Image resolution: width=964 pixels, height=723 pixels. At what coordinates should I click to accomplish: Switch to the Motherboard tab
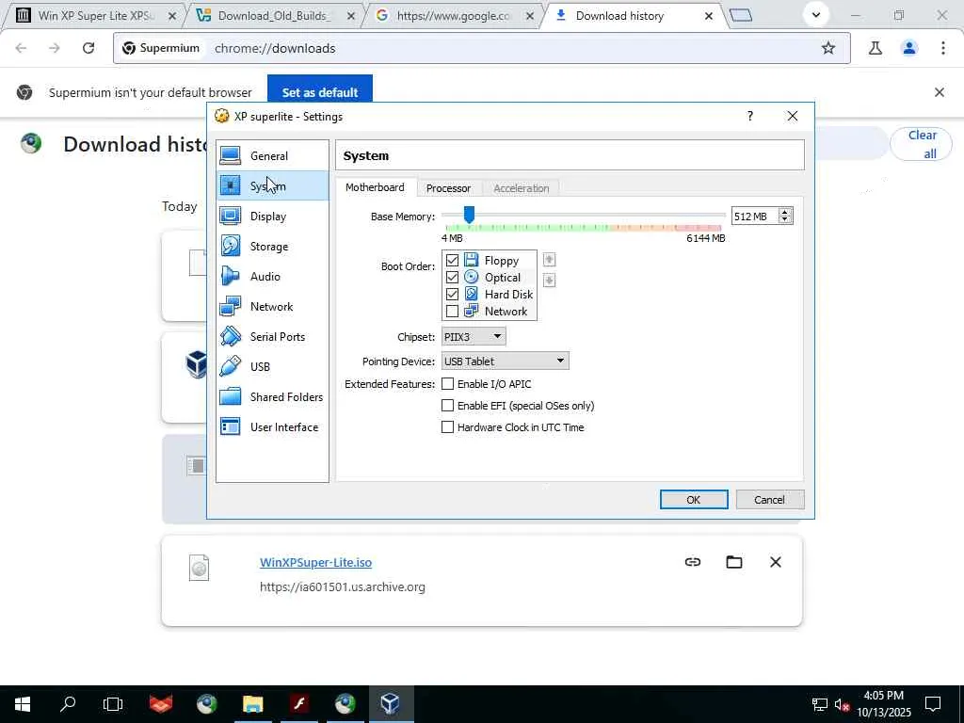[375, 187]
